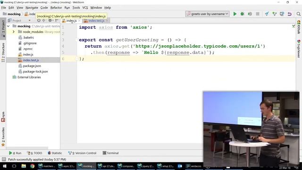Open the Run tool window

click(15, 153)
